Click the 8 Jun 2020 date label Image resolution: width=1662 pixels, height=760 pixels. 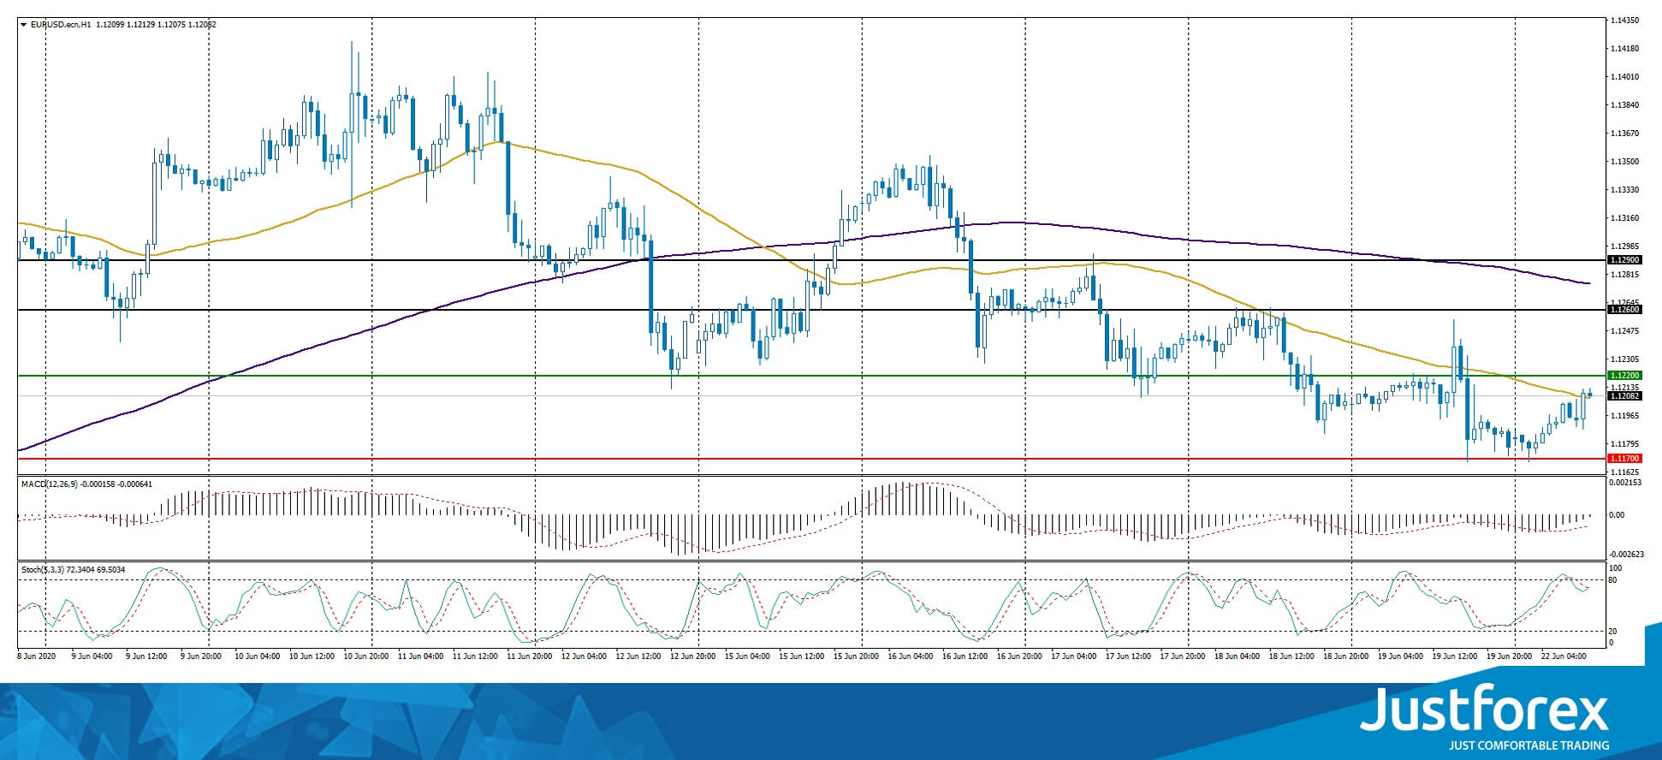36,656
